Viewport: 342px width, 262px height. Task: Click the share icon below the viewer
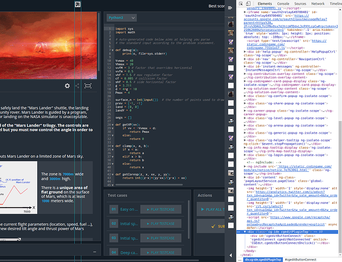(x=78, y=85)
